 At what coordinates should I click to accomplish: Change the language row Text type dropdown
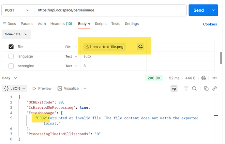tap(71, 56)
